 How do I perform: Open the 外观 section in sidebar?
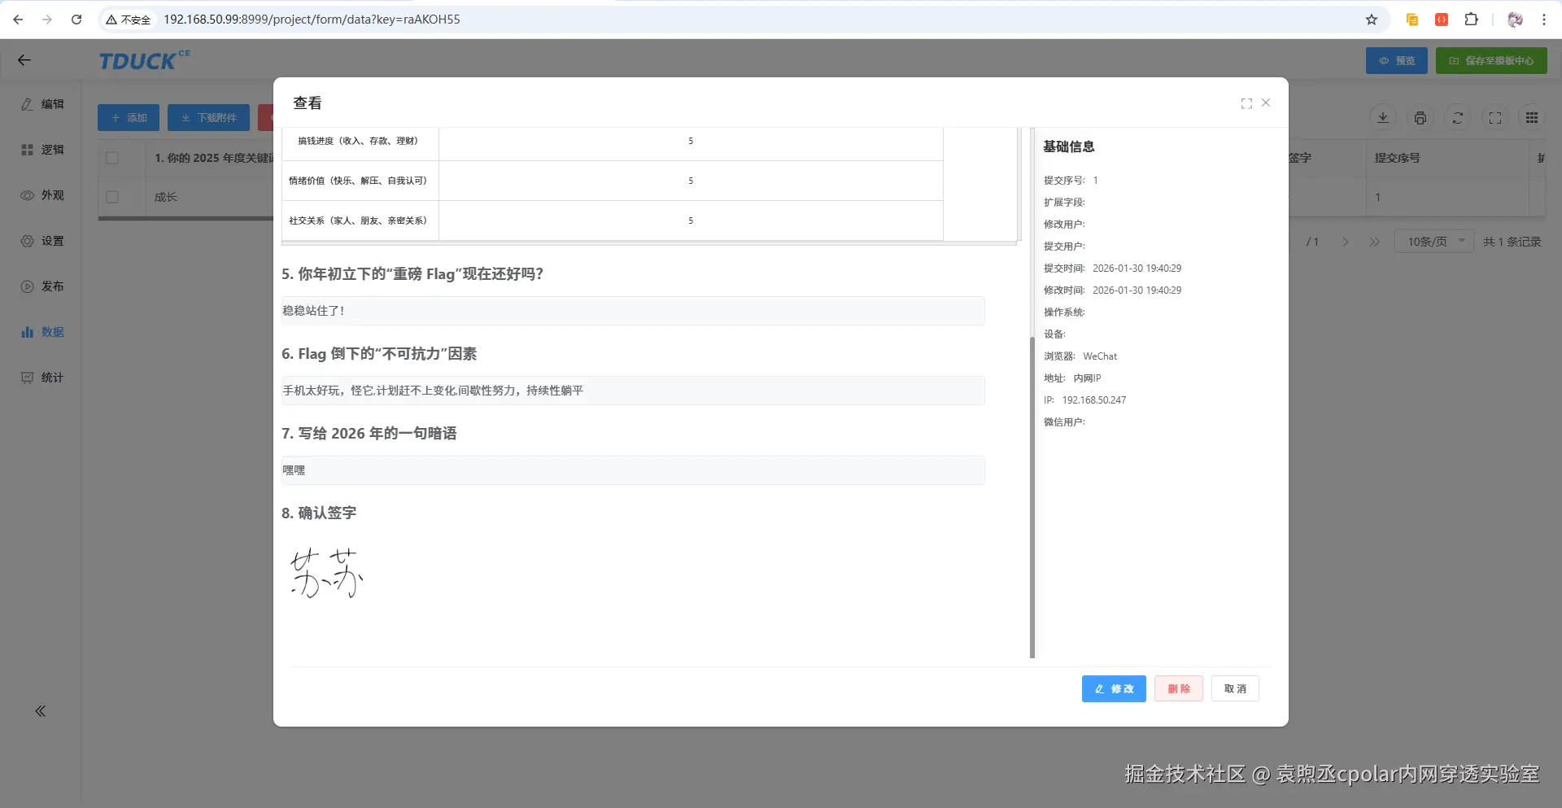coord(42,195)
